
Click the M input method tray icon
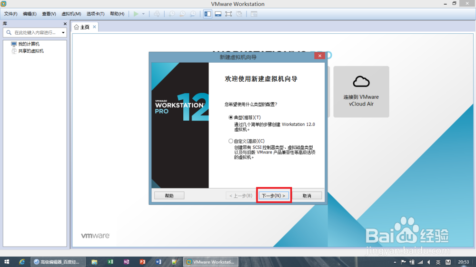[x=448, y=262]
